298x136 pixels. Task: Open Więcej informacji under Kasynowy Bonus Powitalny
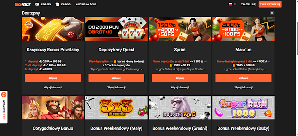click(x=53, y=87)
